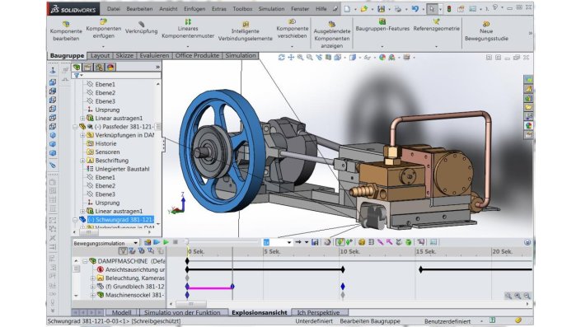Expand the first Linear austragen1 node
The image size is (581, 327).
[82, 118]
